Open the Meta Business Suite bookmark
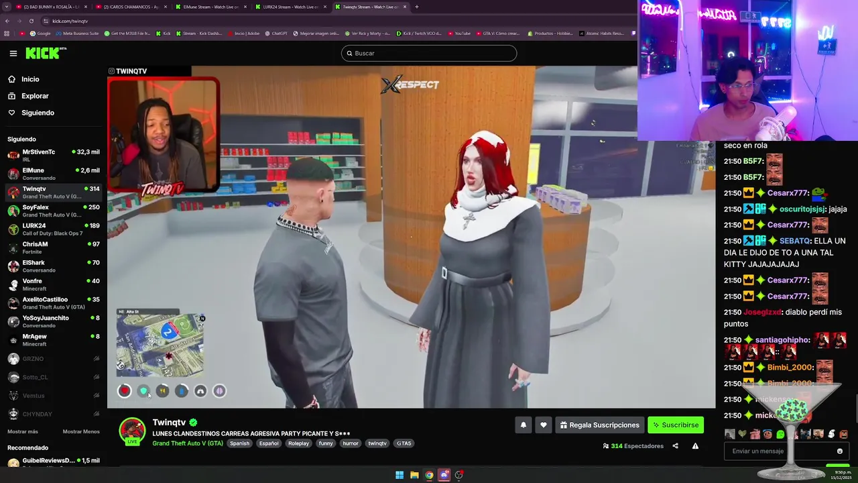This screenshot has width=858, height=483. point(78,33)
